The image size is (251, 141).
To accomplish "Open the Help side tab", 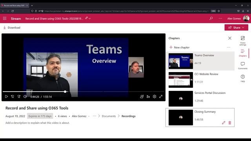I will click(243, 78).
